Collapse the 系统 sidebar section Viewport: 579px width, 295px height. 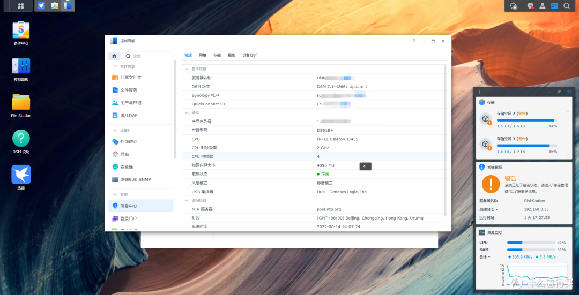(115, 195)
